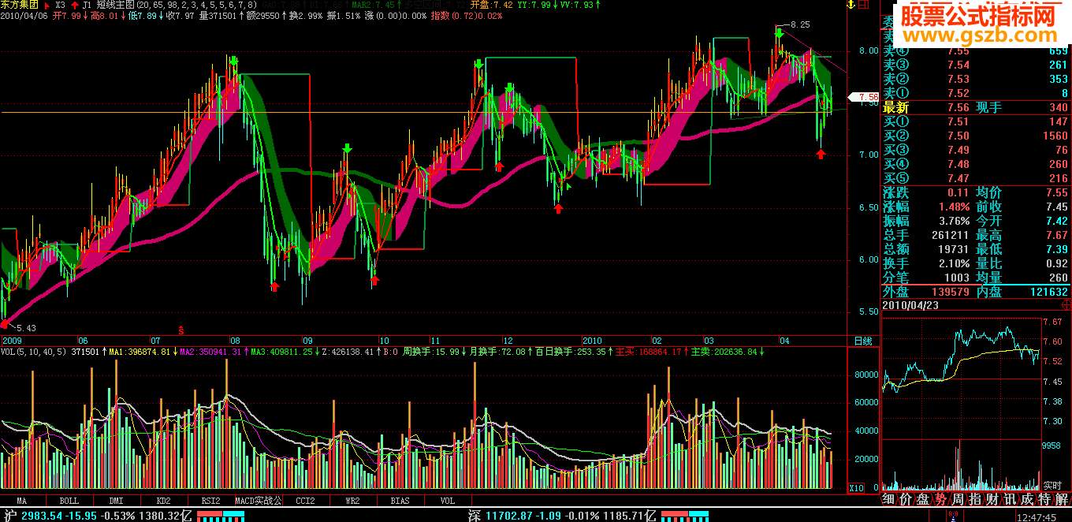Select the highlighted 势 trend tab
1072x522 pixels.
(940, 499)
